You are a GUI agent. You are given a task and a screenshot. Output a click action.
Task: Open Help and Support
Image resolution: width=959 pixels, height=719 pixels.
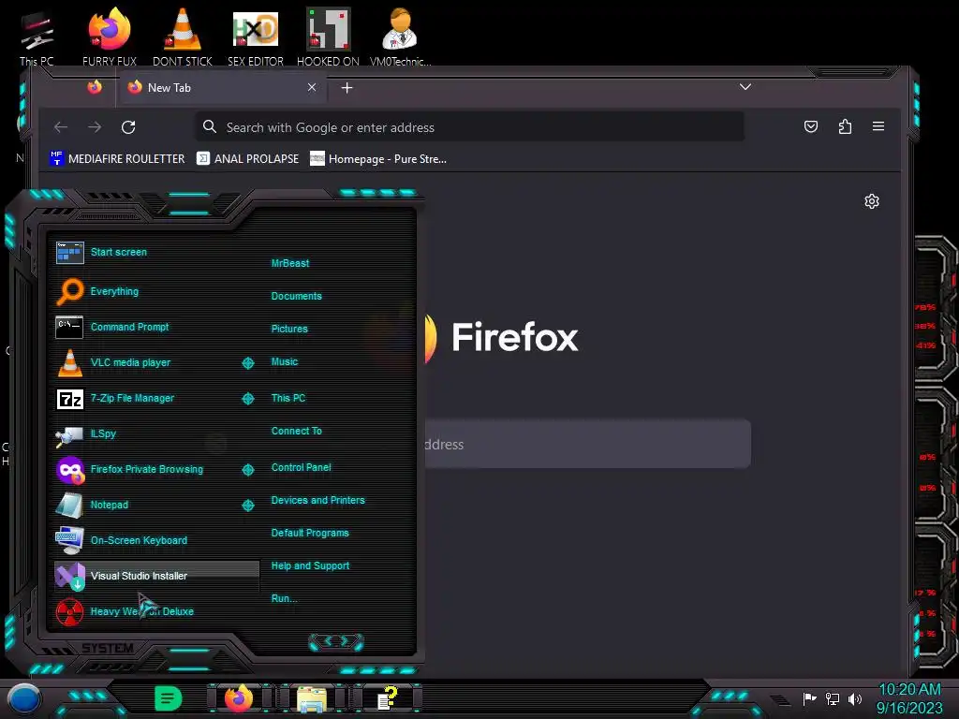pyautogui.click(x=310, y=566)
